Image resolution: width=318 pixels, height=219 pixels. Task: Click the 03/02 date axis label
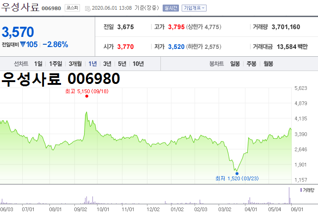(225, 209)
